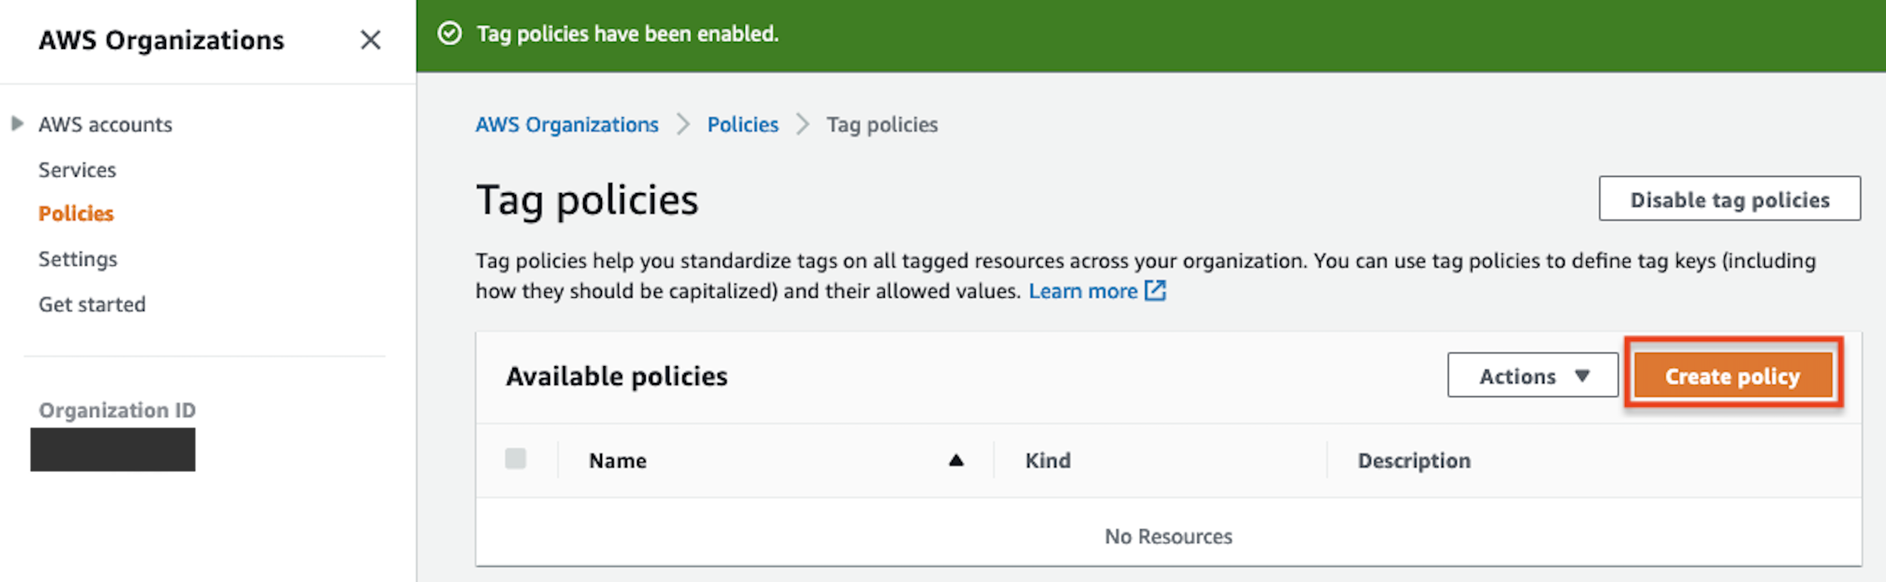Click the breadcrumb chevron after Policies
1886x582 pixels.
point(802,124)
